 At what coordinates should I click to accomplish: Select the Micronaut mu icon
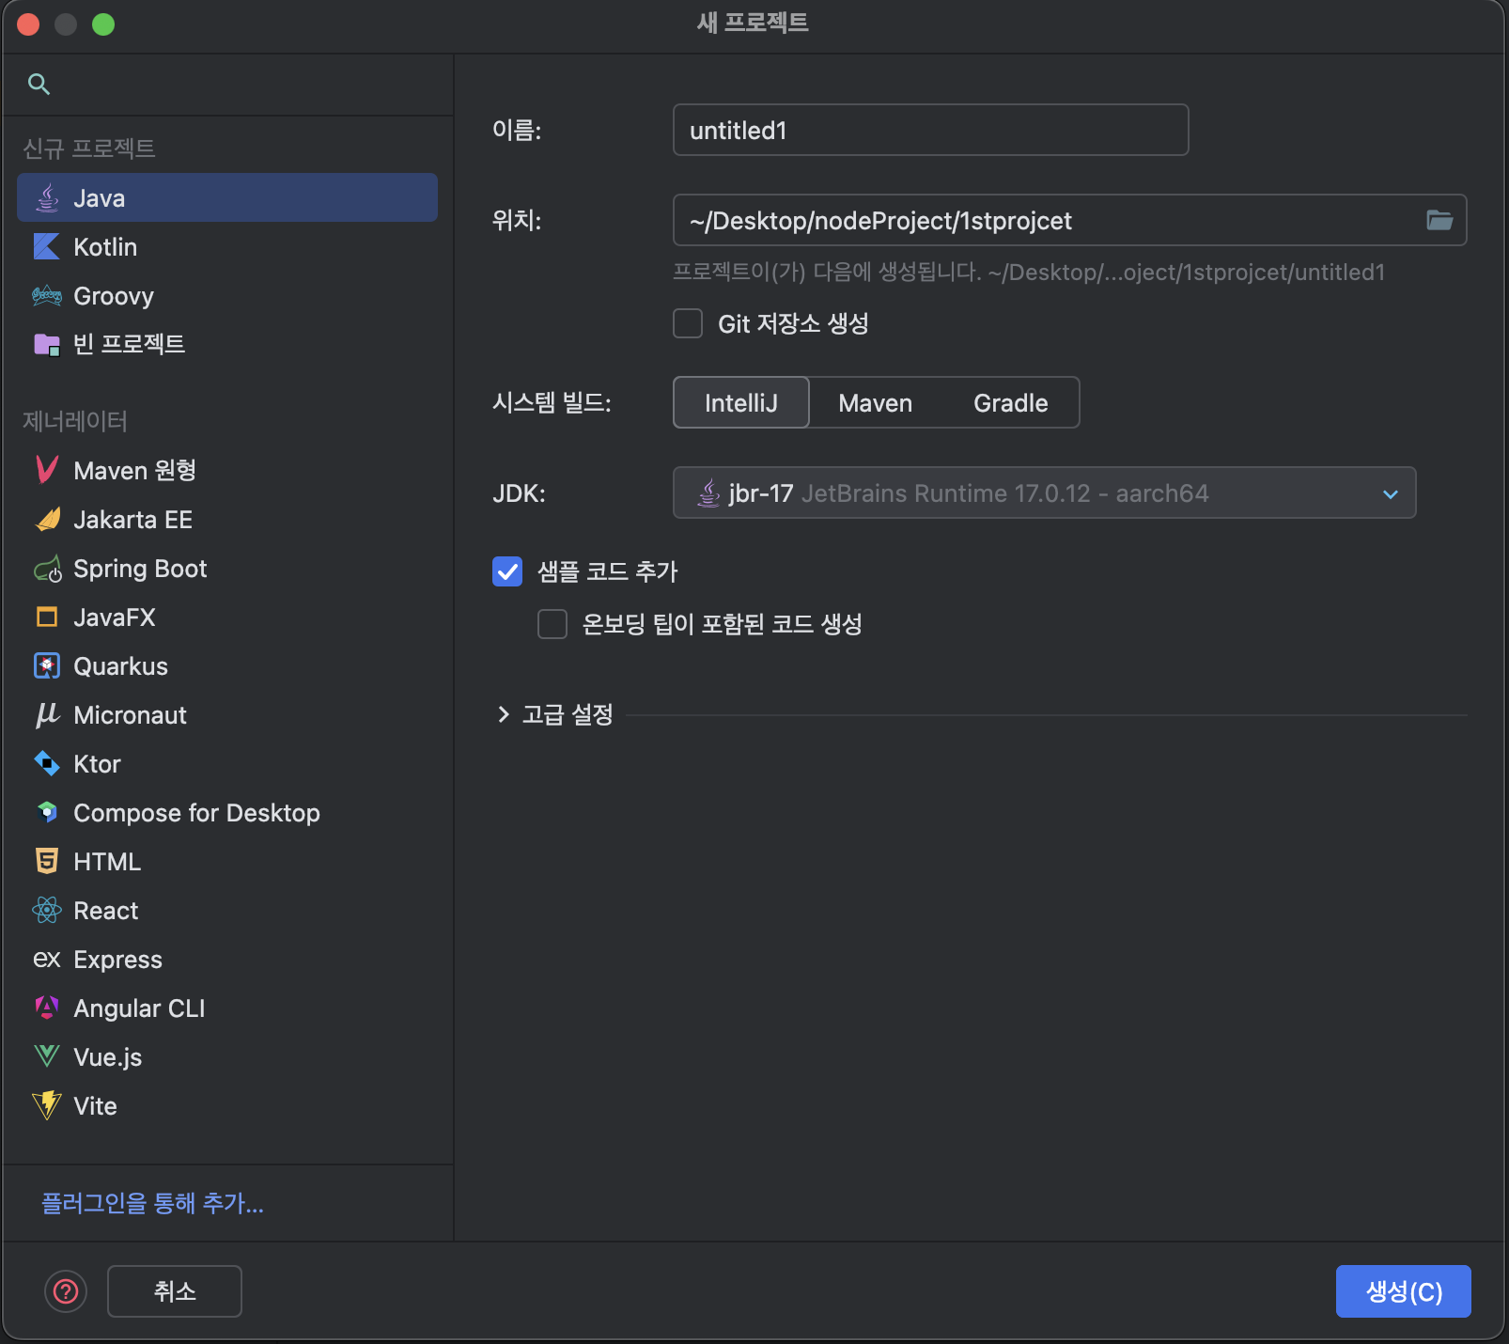(47, 715)
